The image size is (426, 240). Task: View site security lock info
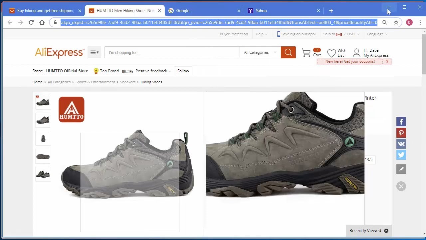(55, 22)
